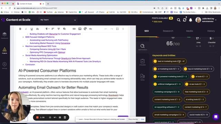Select the ai copywriting software chip
The image size is (221, 124).
coord(167,107)
